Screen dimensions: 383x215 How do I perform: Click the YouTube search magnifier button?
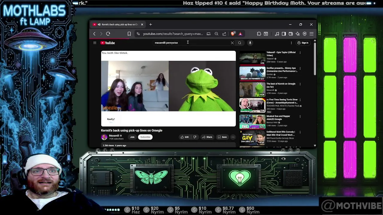click(x=239, y=43)
